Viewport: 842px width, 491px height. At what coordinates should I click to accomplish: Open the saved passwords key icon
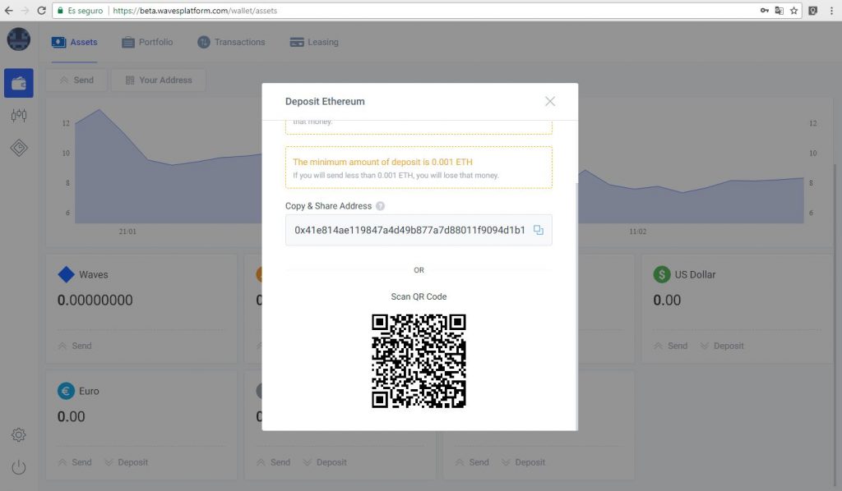point(764,11)
